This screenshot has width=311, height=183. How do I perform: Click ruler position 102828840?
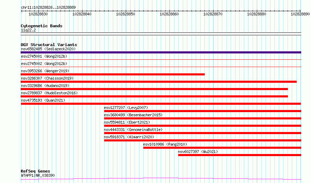[82, 14]
